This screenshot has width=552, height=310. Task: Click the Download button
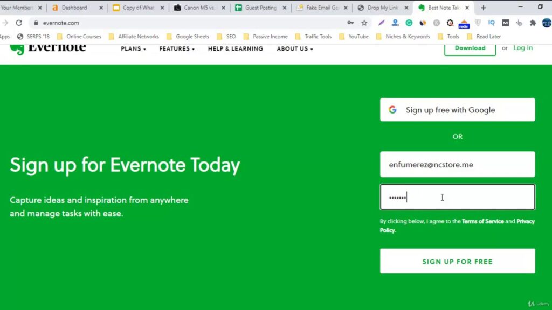[470, 48]
